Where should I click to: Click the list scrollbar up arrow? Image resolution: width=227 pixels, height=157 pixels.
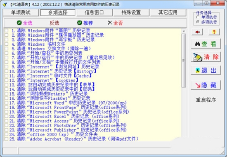click(x=184, y=31)
